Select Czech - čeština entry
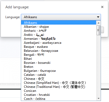The image size is (109, 102). point(59,99)
